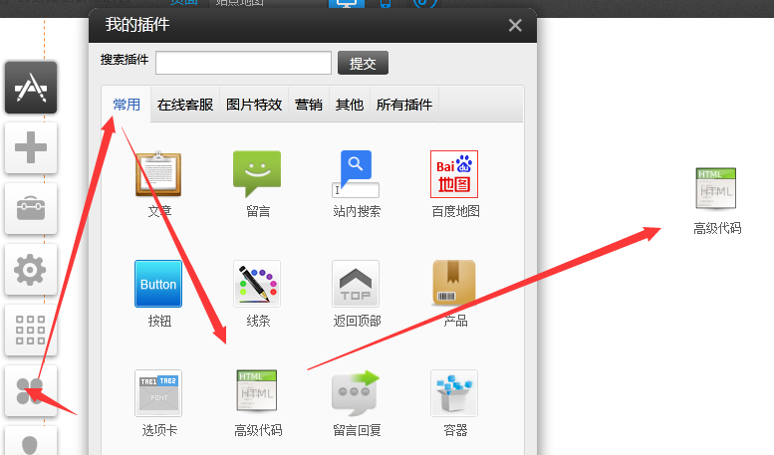The image size is (774, 455).
Task: Pick the 按钮 Button plugin
Action: (x=158, y=285)
